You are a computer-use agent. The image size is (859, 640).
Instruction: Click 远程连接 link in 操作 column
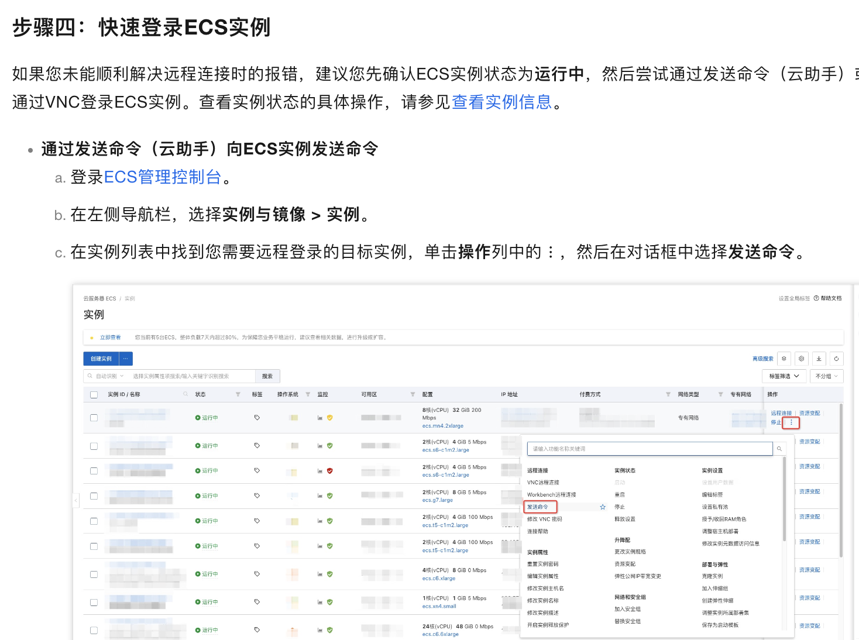781,413
